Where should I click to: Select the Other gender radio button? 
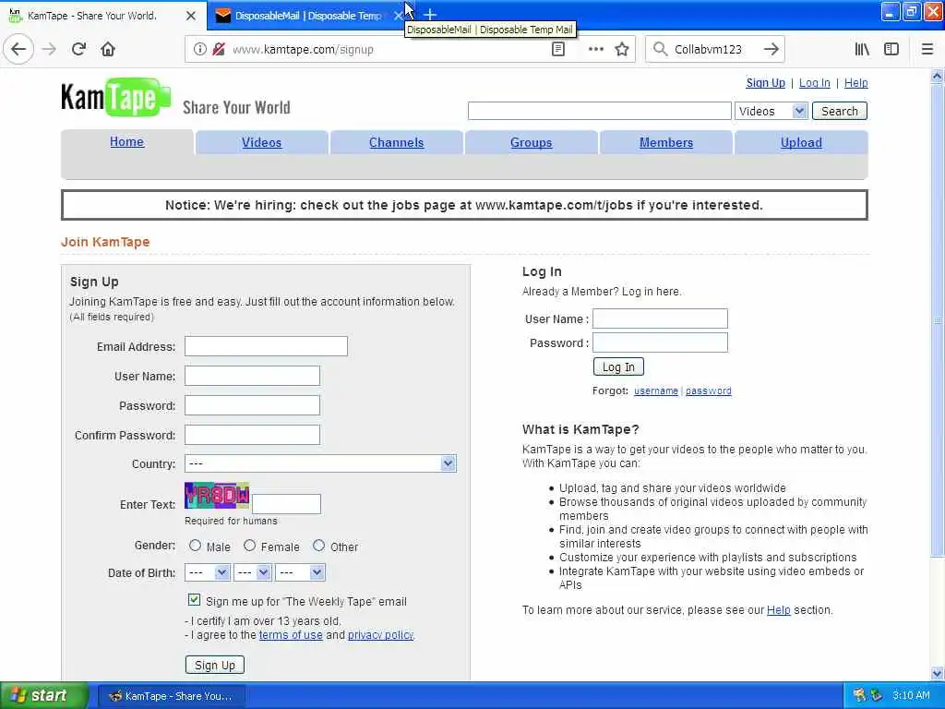(318, 546)
